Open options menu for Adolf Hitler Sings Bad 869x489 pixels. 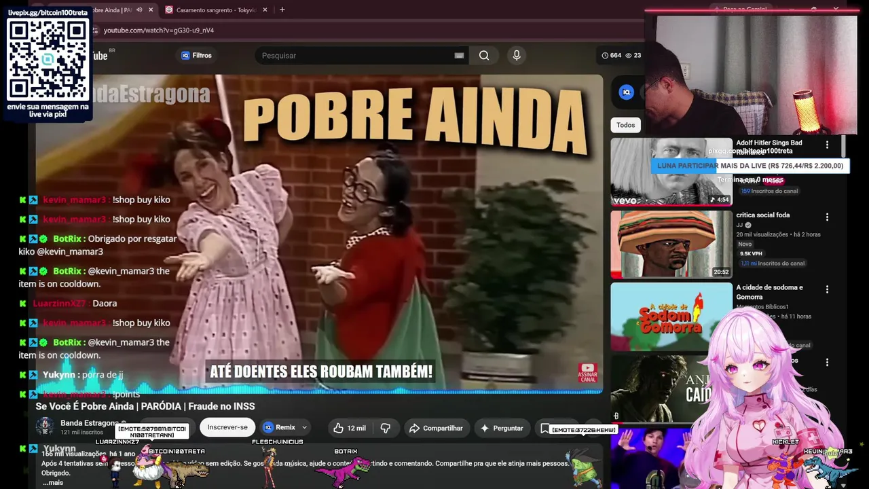coord(827,145)
